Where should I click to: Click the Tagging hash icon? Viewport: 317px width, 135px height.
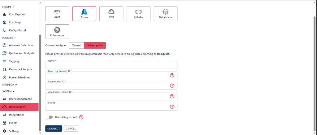[4, 61]
